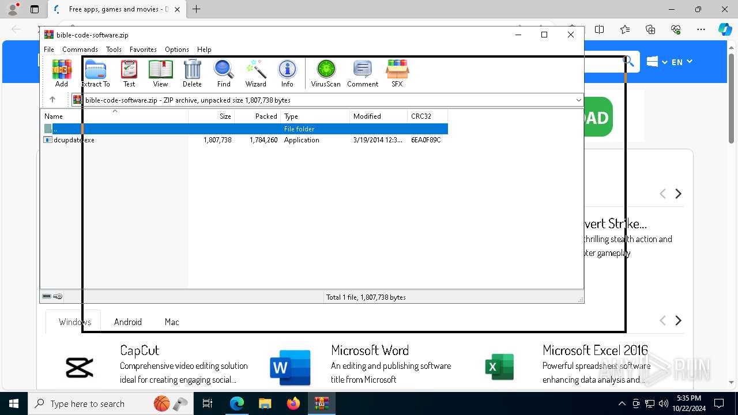Open Edge settings and more menu
738x415 pixels.
701,29
